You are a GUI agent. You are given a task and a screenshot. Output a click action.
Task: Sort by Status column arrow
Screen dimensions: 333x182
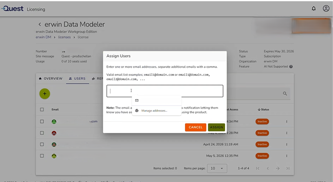click(x=259, y=110)
